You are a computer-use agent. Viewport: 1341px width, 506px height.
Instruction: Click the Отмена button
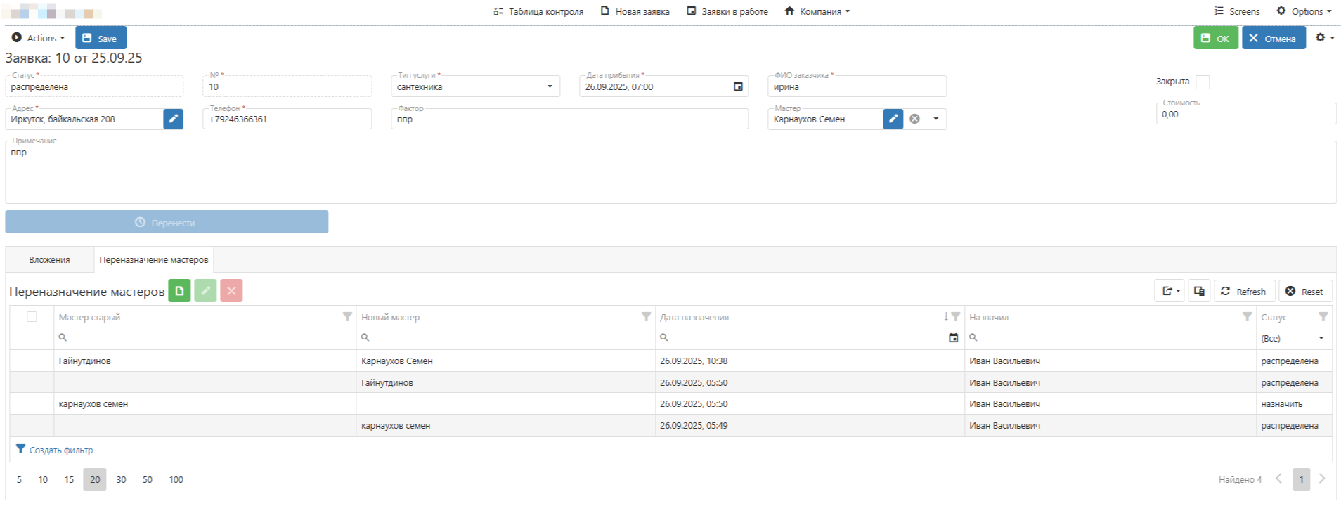tap(1274, 38)
